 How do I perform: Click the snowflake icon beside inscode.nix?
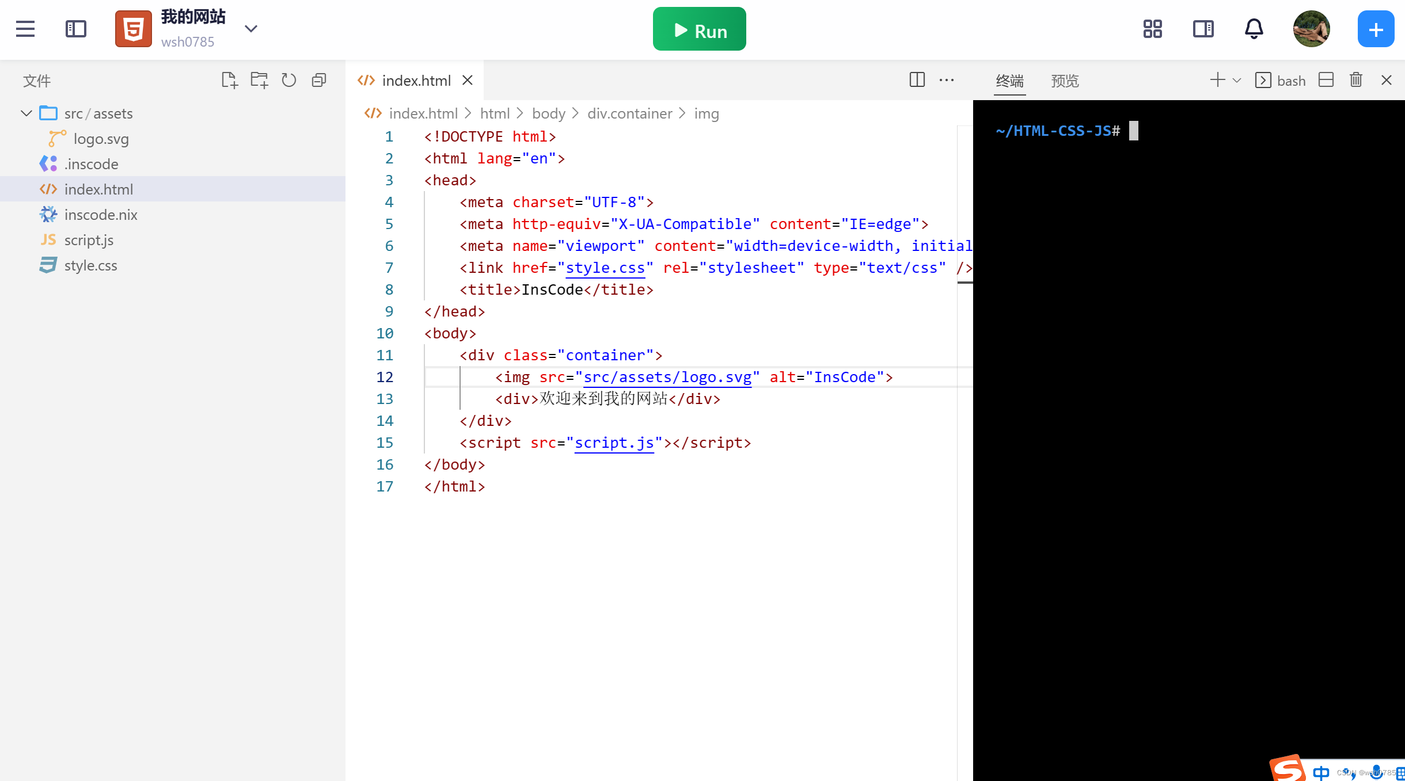(x=48, y=214)
